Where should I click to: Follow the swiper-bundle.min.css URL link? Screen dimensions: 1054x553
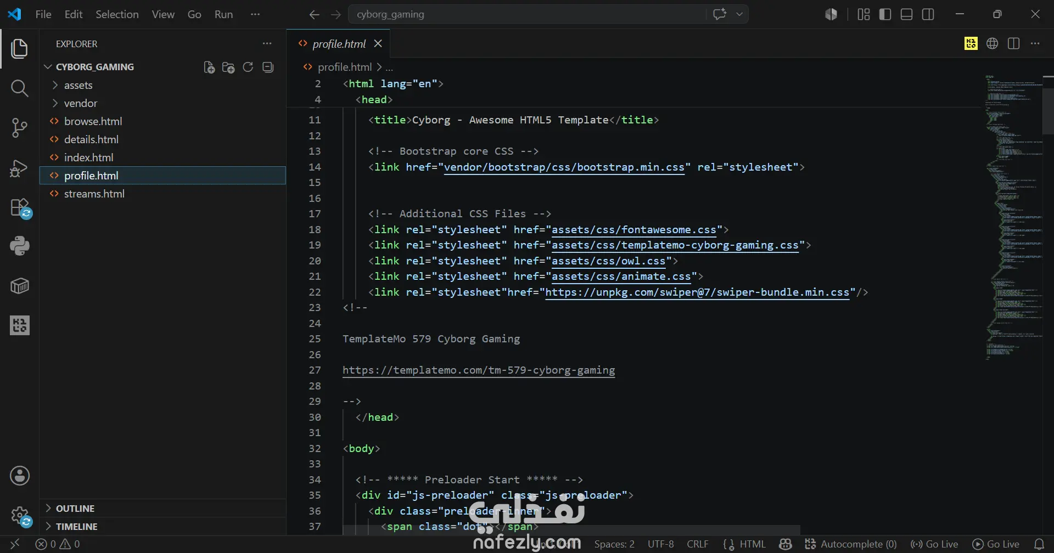point(697,292)
